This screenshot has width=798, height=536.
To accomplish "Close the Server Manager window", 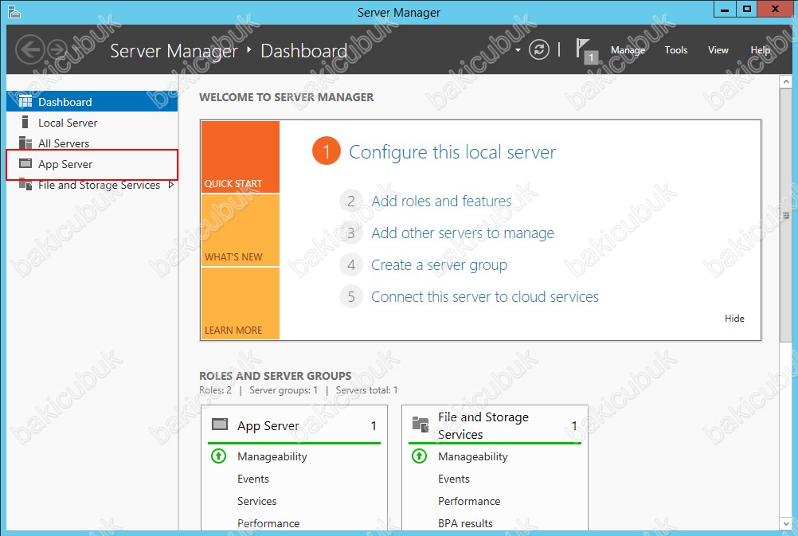I will [775, 10].
